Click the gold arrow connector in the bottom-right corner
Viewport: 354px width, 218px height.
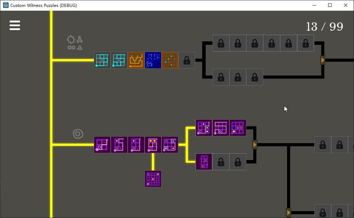[288, 212]
